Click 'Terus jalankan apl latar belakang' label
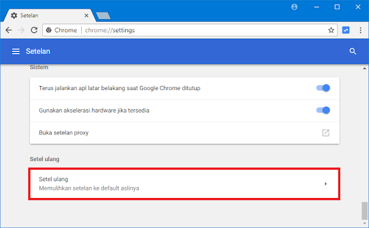This screenshot has height=228, width=369. (119, 88)
